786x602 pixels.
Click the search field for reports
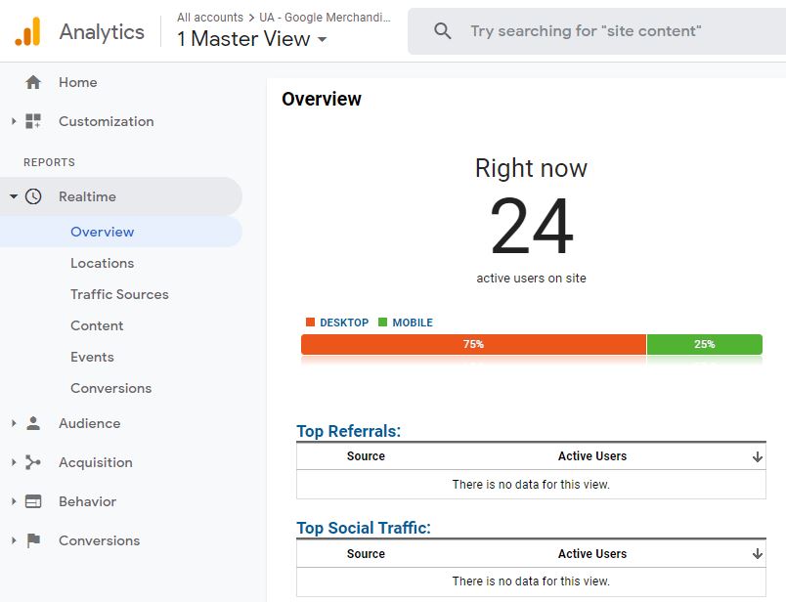click(606, 31)
